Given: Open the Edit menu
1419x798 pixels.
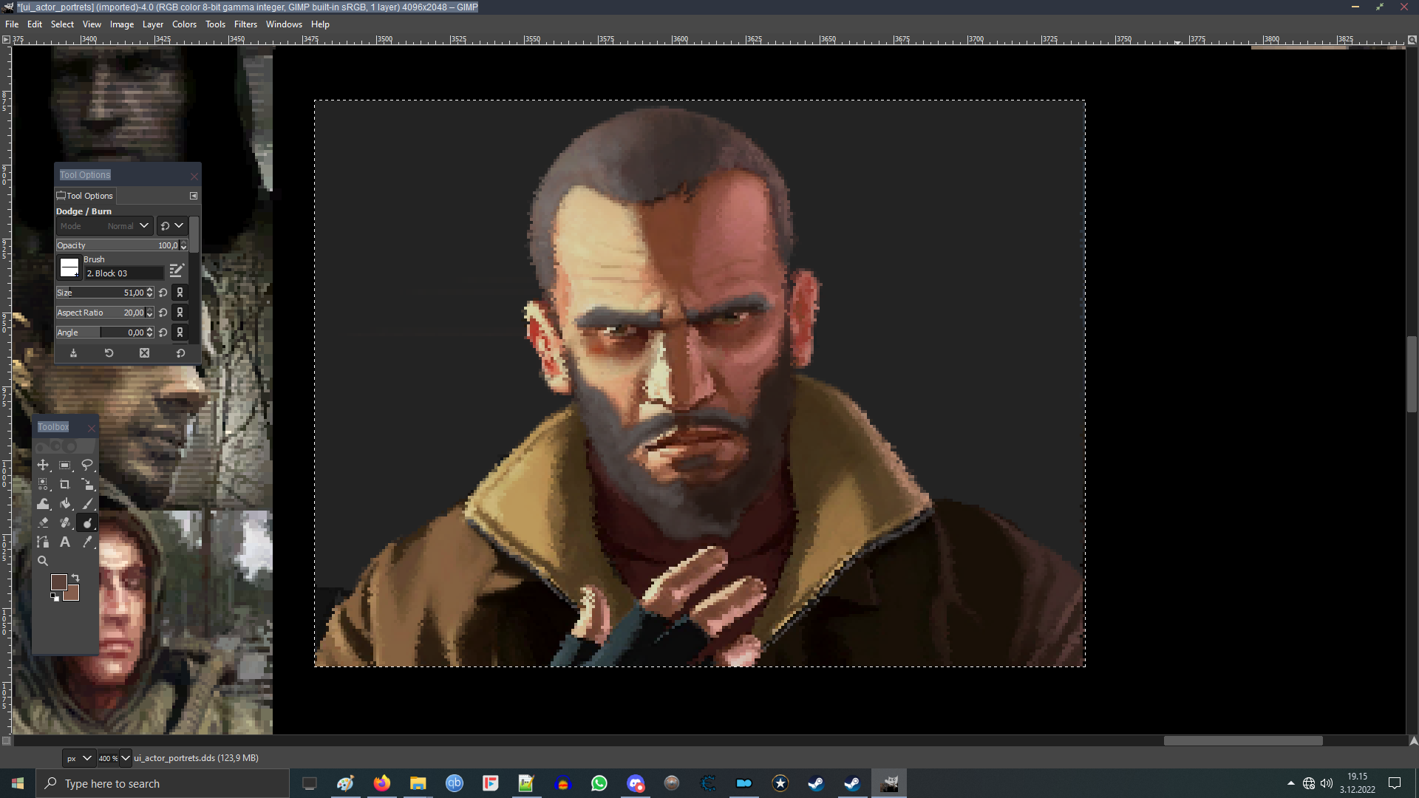Looking at the screenshot, I should (35, 24).
